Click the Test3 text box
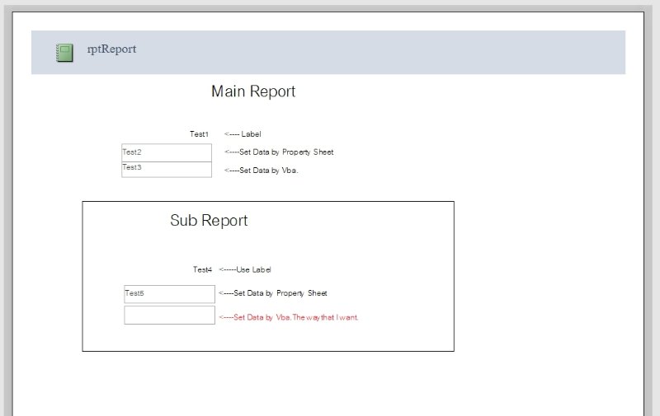660x416 pixels. (x=166, y=169)
